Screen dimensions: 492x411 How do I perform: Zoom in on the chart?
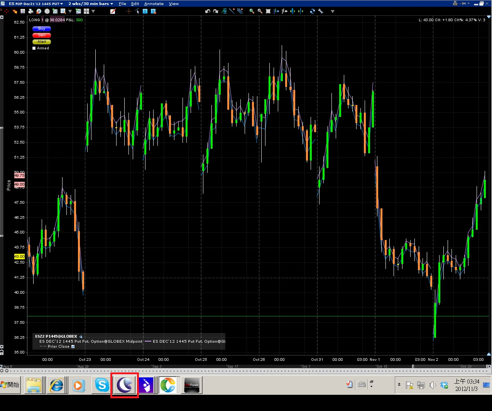click(x=252, y=11)
